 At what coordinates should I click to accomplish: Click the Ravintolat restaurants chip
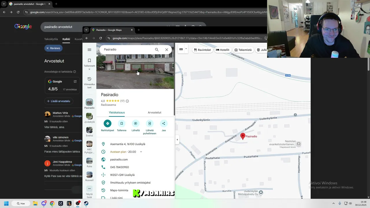tap(203, 50)
